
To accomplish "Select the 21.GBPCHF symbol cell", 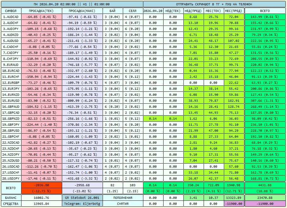I will click(11, 136).
